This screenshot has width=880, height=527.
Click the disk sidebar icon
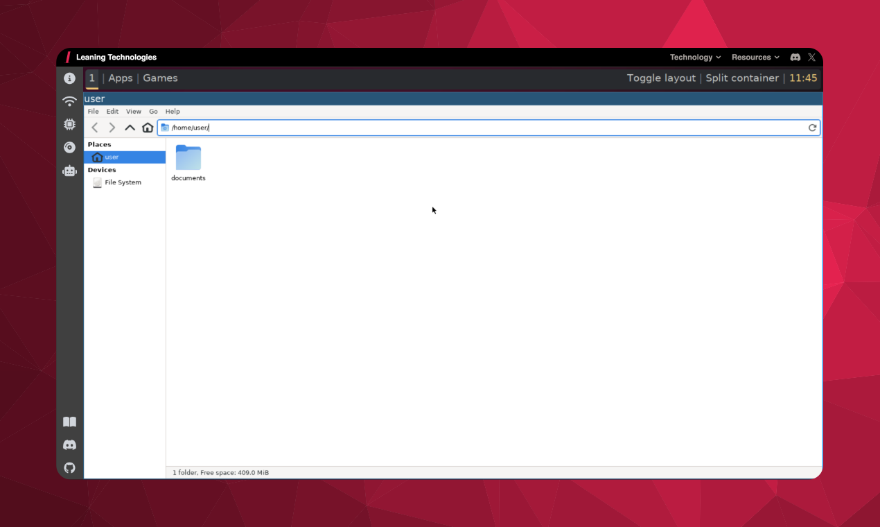tap(69, 147)
